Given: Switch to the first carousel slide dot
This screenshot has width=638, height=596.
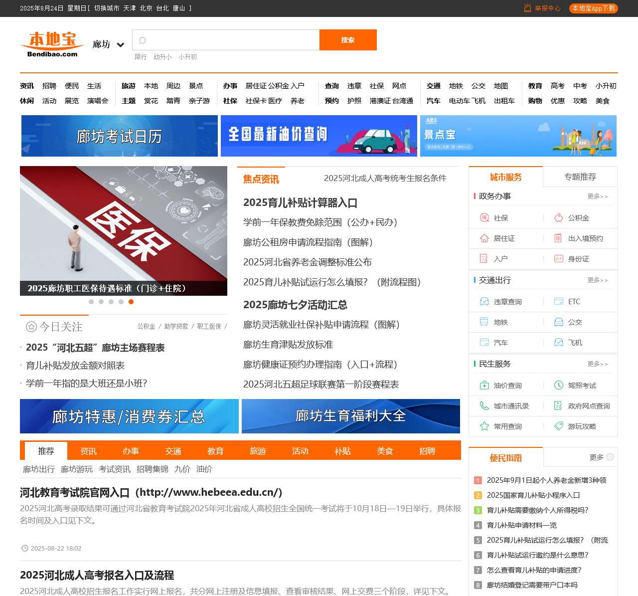Looking at the screenshot, I should pyautogui.click(x=91, y=302).
